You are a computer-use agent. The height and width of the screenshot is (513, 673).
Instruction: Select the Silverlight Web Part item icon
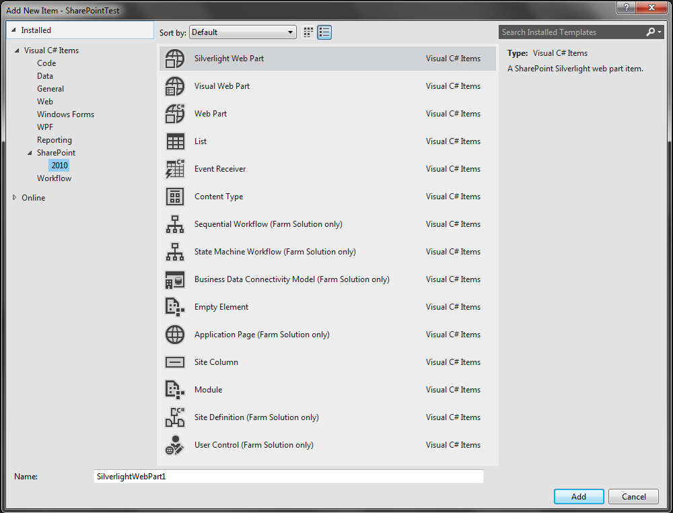pos(174,59)
